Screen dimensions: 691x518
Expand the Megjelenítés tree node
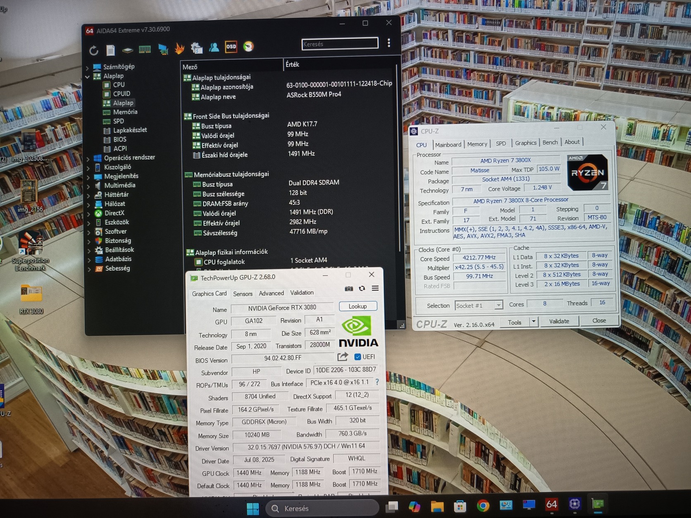click(88, 177)
